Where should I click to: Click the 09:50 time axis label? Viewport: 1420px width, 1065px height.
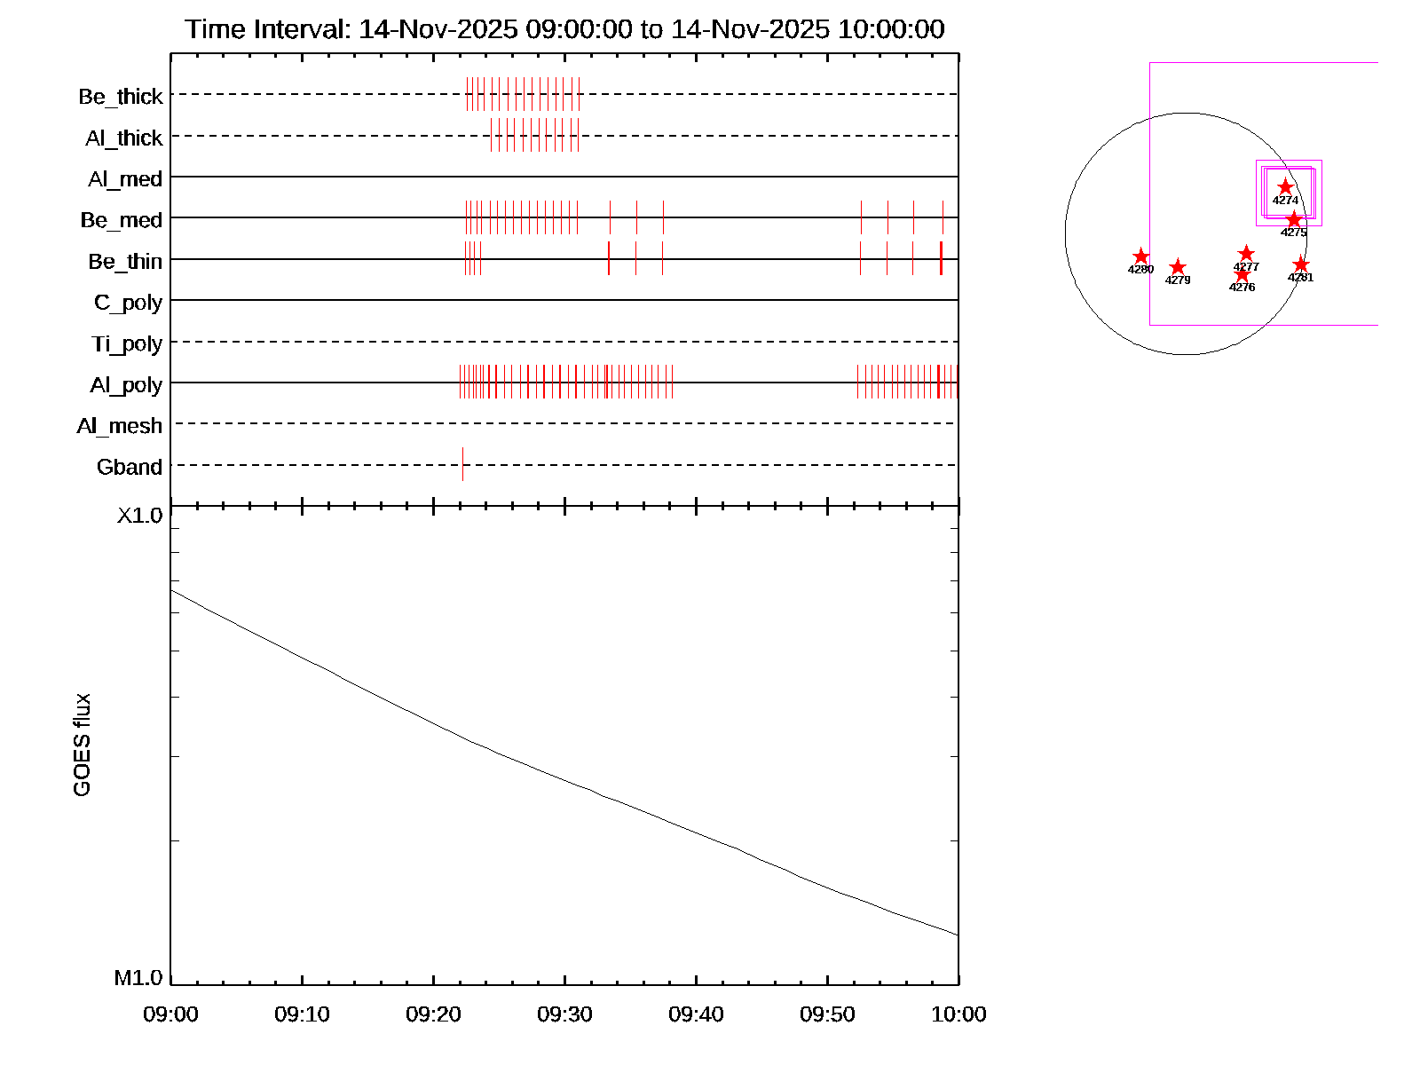coord(827,1014)
